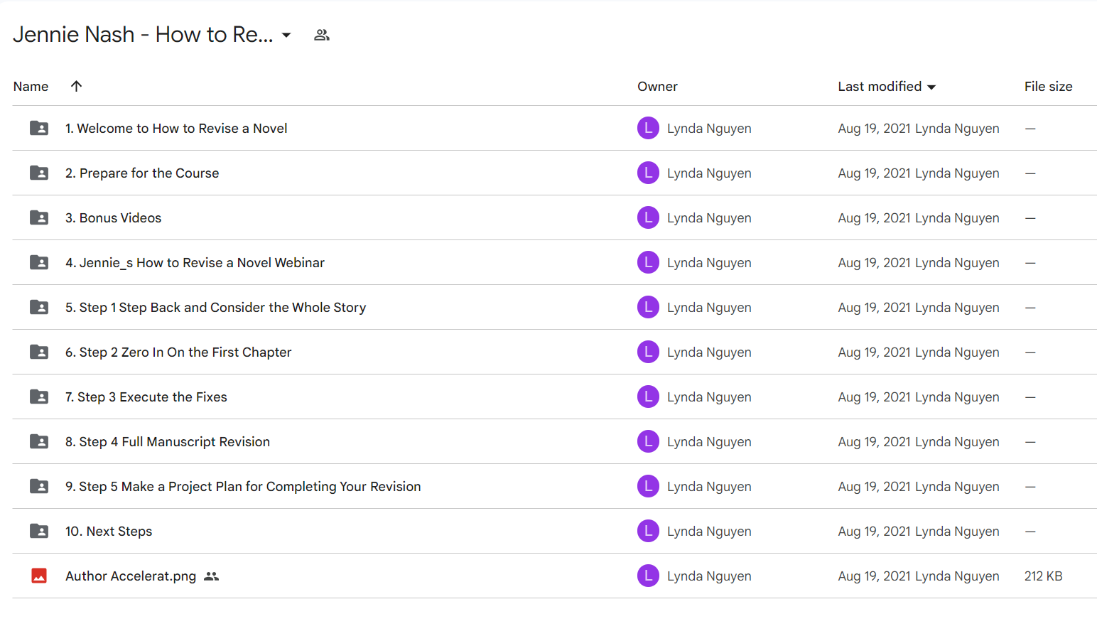Click owner avatar in Step 3 Execute row
This screenshot has width=1097, height=636.
click(x=648, y=397)
